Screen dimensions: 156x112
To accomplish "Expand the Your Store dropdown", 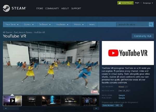I will 12,24.
